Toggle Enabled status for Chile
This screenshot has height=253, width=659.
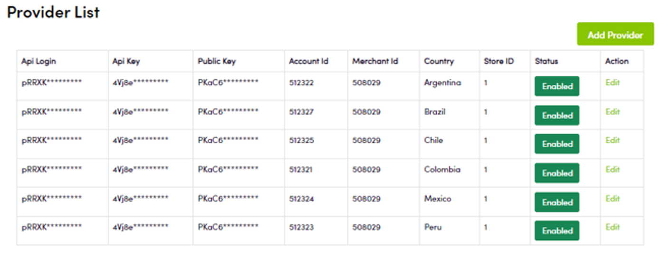[557, 144]
